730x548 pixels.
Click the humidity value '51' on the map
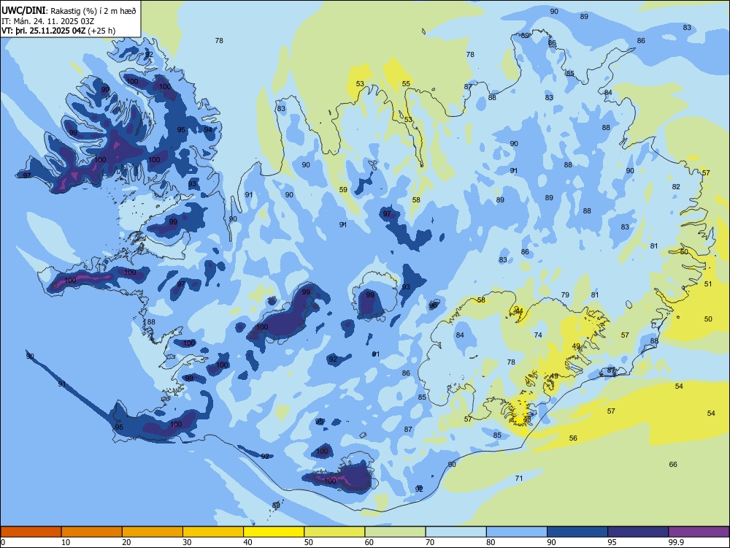click(707, 283)
